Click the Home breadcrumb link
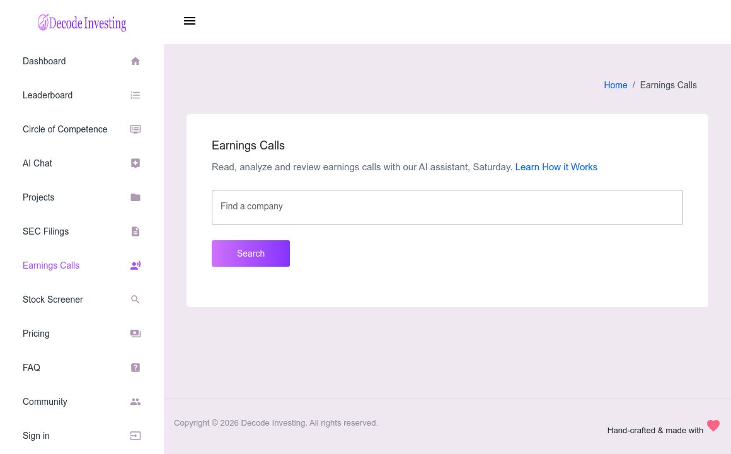Screen dimensions: 731x454 pyautogui.click(x=616, y=85)
